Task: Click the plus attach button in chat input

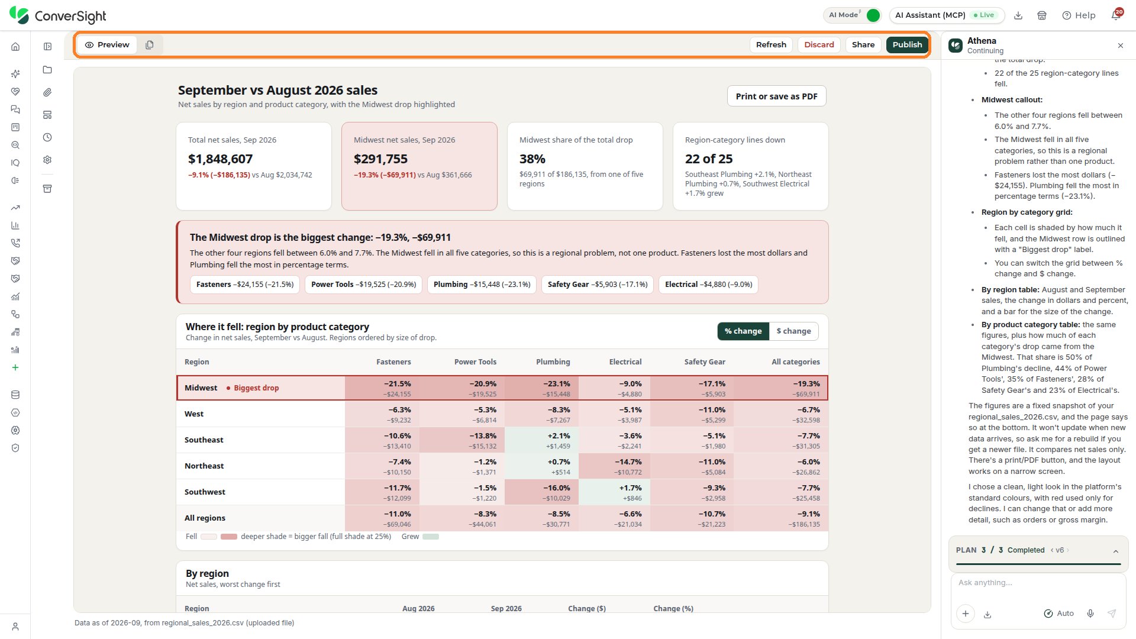Action: coord(966,614)
